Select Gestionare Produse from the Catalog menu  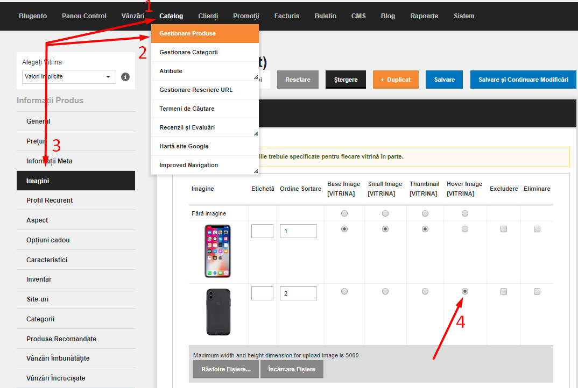pos(205,33)
